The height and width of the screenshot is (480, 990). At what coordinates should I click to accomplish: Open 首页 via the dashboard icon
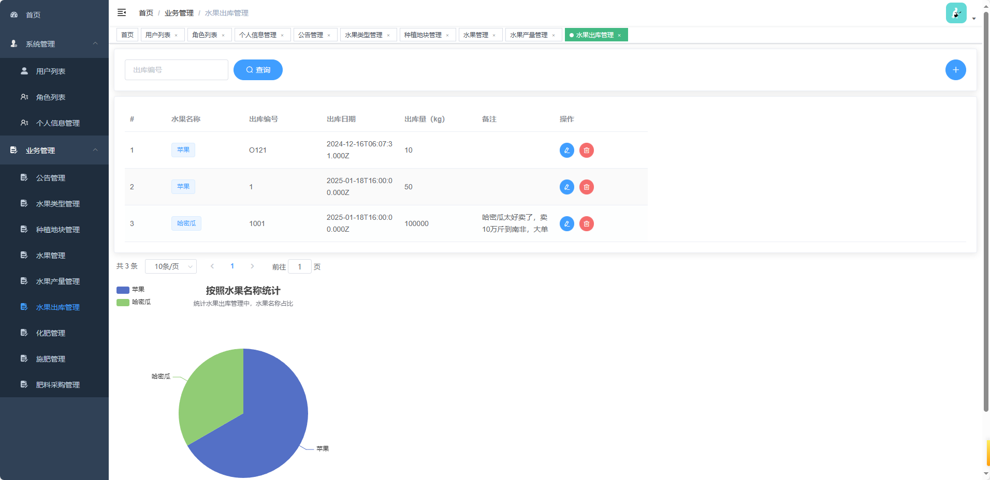click(13, 14)
